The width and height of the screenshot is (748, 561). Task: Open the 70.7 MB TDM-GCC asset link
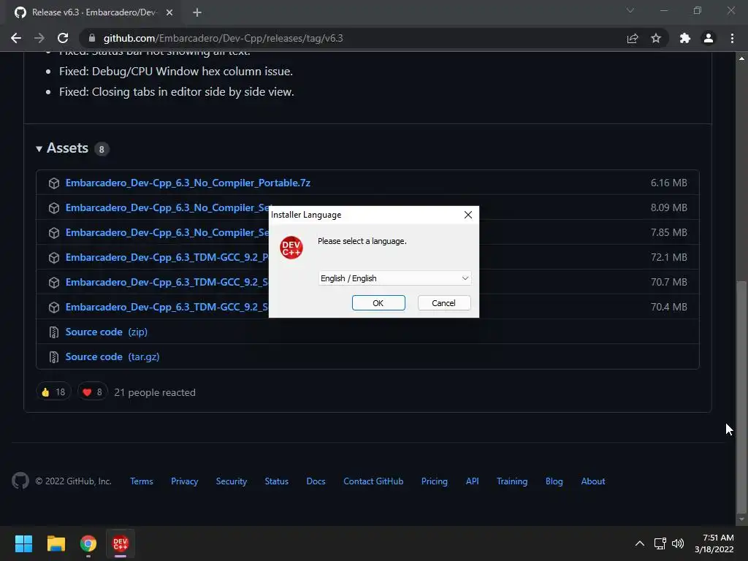pyautogui.click(x=167, y=282)
